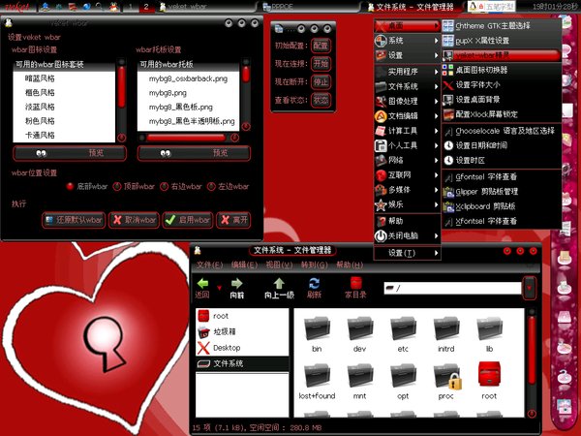Click the 还原默认wbar button
Viewport: 581px width, 436px height.
(x=73, y=220)
